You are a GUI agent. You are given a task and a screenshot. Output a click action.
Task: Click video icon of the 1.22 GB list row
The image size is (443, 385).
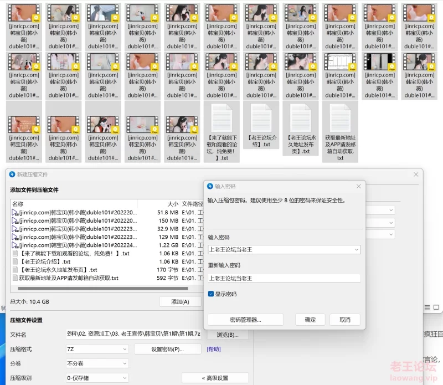(x=15, y=245)
